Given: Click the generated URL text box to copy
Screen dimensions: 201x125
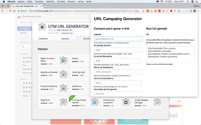Looking at the screenshot, I should pyautogui.click(x=170, y=54).
